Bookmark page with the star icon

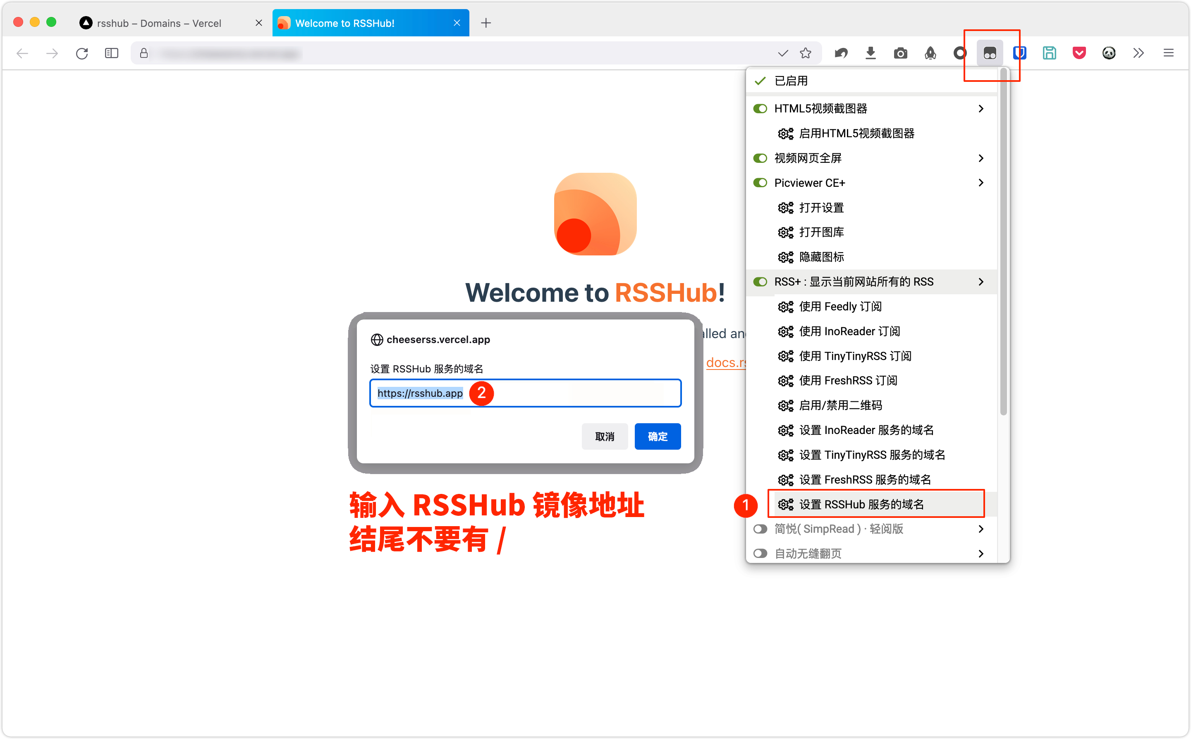(x=805, y=53)
